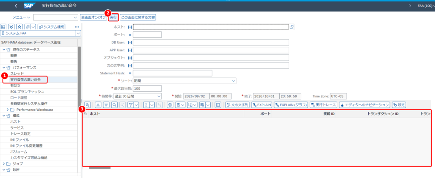The image size is (435, 178).
Task: Open the sum (Σ) dropdown arrow
Action: click(152, 105)
